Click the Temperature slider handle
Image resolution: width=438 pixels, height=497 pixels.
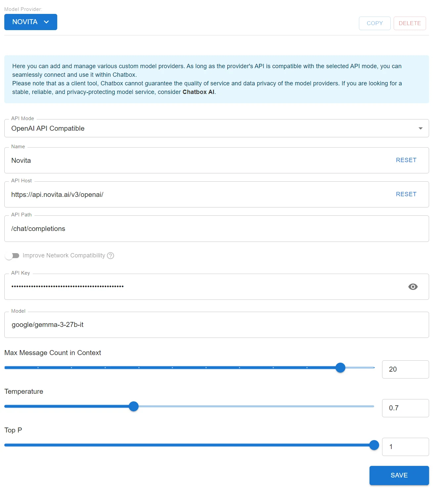134,406
